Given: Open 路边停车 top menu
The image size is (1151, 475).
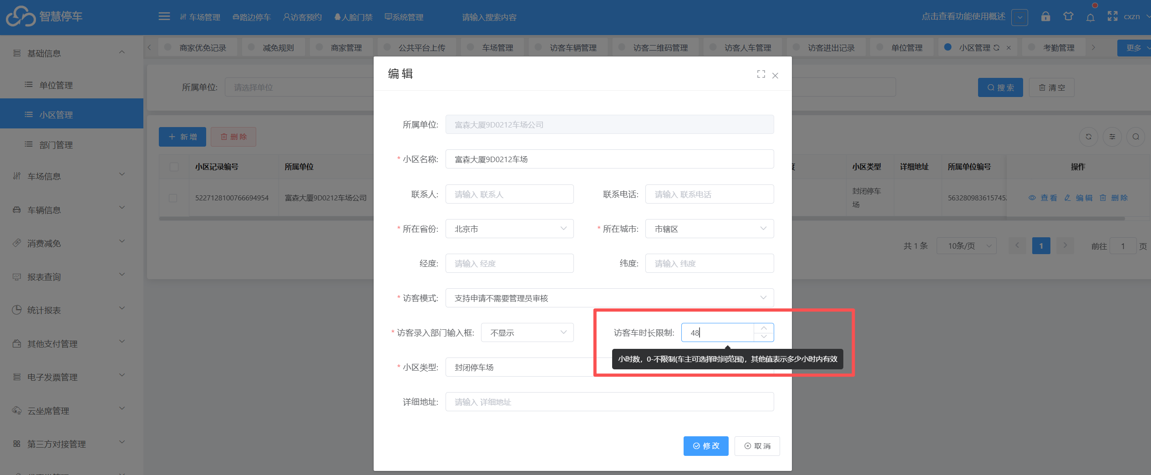Looking at the screenshot, I should coord(251,17).
